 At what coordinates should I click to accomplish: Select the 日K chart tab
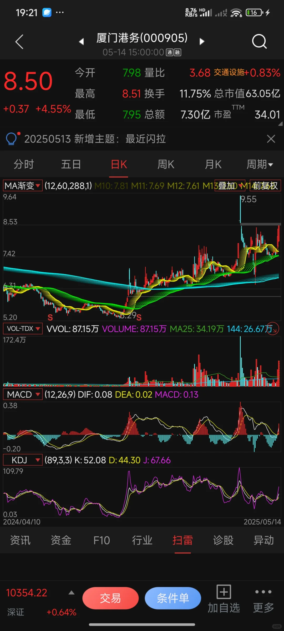(119, 165)
